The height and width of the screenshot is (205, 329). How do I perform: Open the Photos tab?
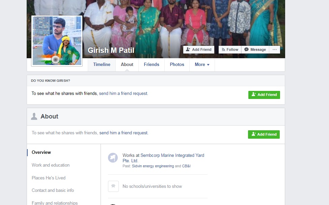point(177,65)
